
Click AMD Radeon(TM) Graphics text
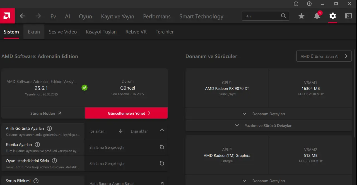[227, 155]
